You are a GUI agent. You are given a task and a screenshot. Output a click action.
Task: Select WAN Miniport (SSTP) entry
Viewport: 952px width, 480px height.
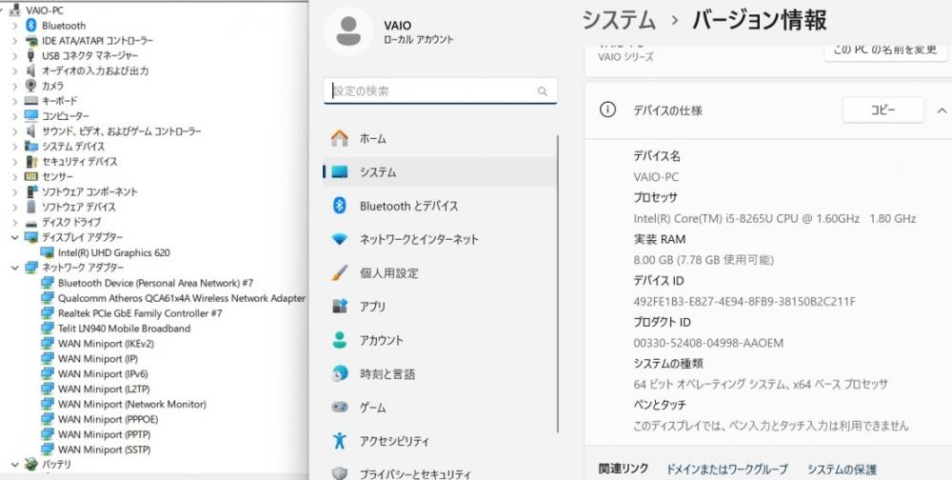point(104,450)
